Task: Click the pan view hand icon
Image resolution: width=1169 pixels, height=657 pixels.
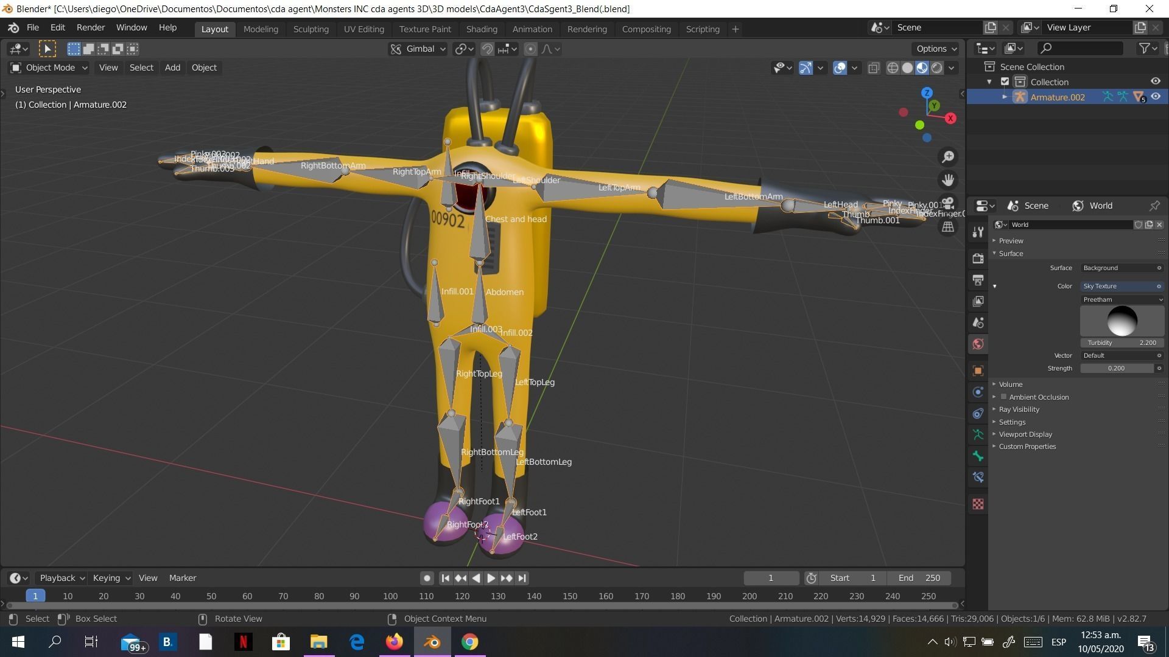Action: 948,180
